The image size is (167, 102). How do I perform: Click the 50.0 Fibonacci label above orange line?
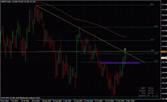click(x=152, y=50)
